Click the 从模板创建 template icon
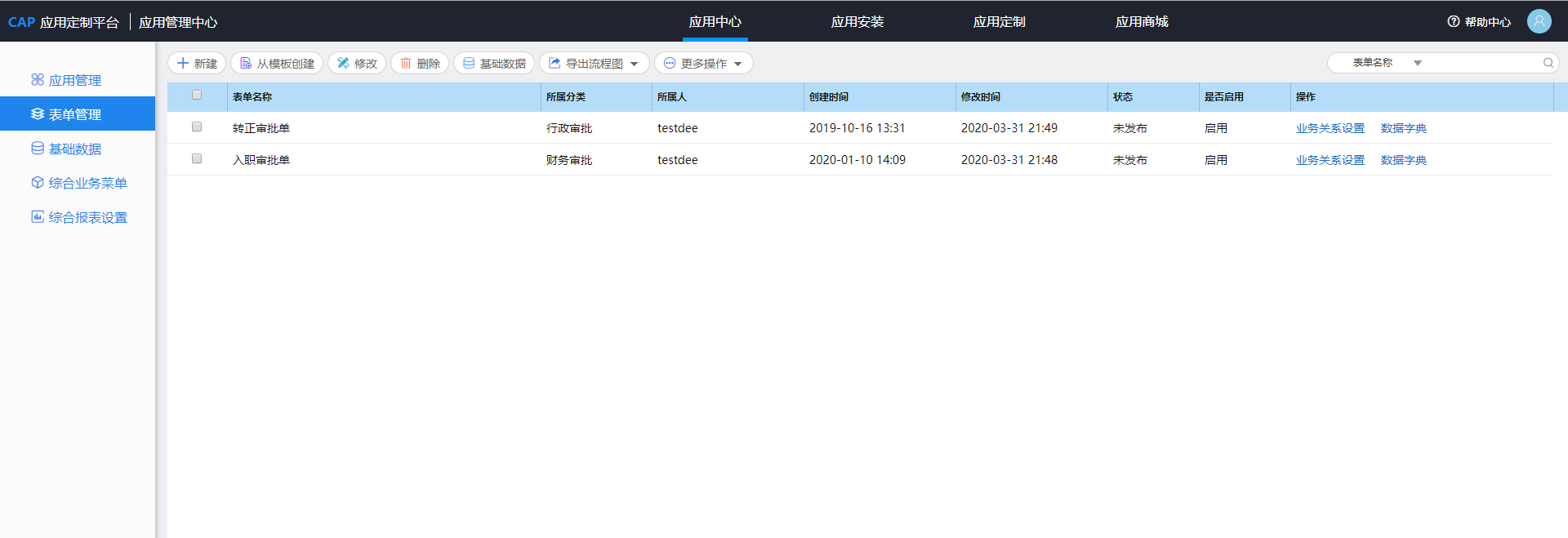Image resolution: width=1568 pixels, height=538 pixels. tap(245, 63)
